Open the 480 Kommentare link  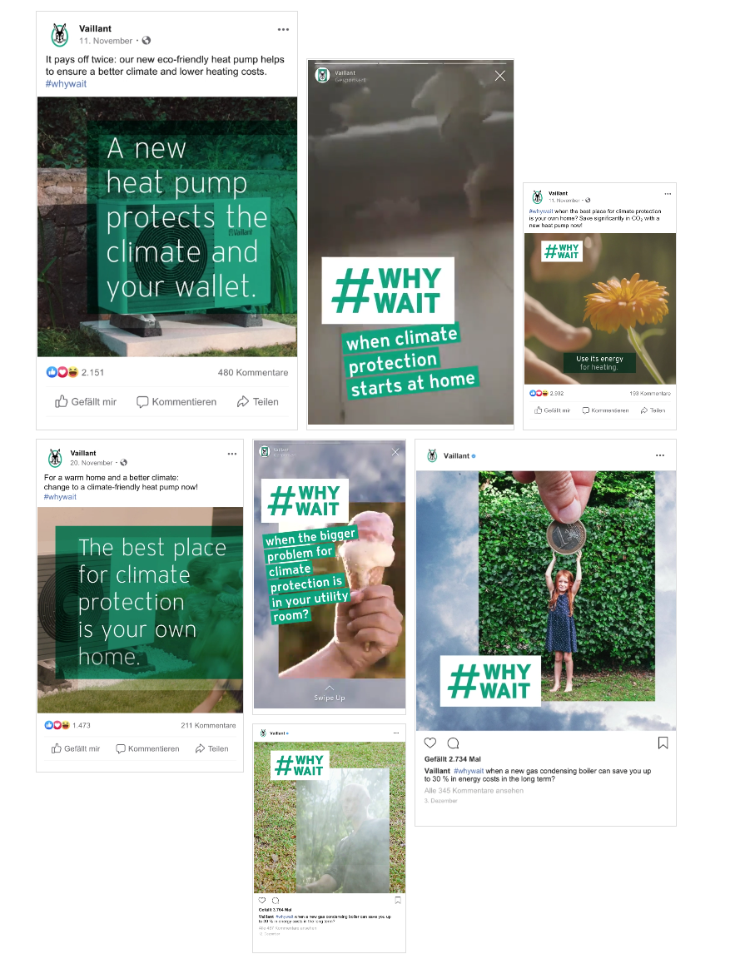tap(253, 373)
